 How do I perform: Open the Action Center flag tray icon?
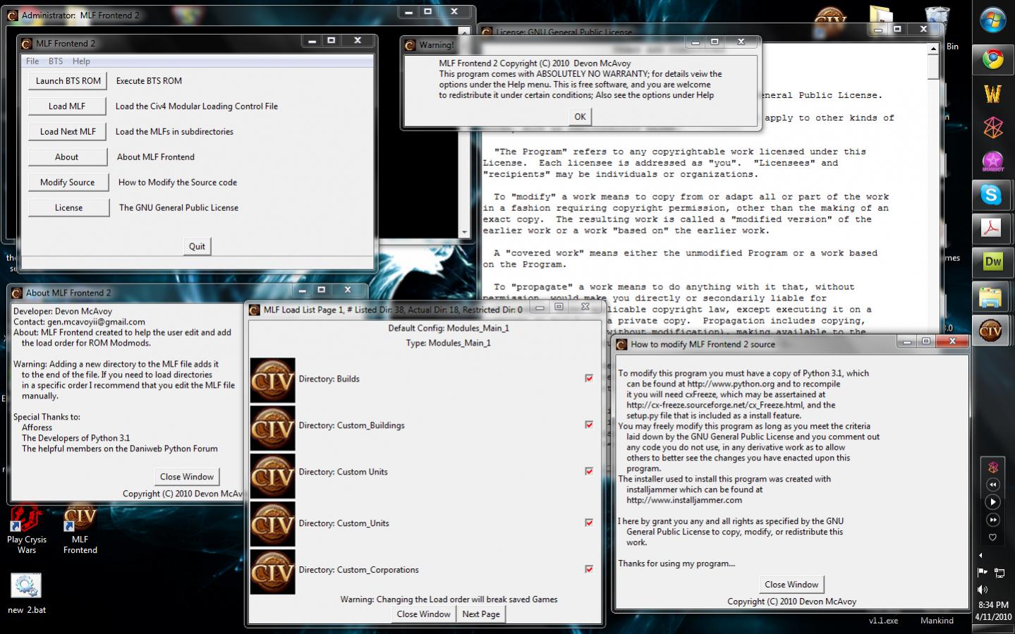point(983,572)
